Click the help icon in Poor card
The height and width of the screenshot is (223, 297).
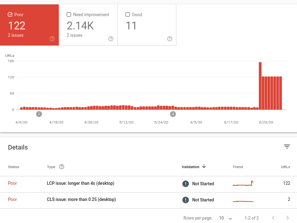pyautogui.click(x=52, y=39)
